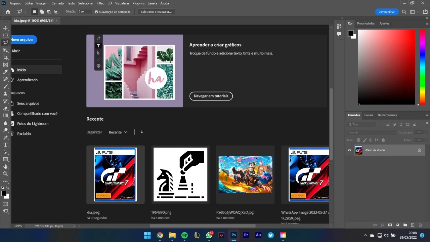The image size is (430, 242).
Task: Toggle lock all padlock in Bloq. row
Action: click(x=383, y=140)
